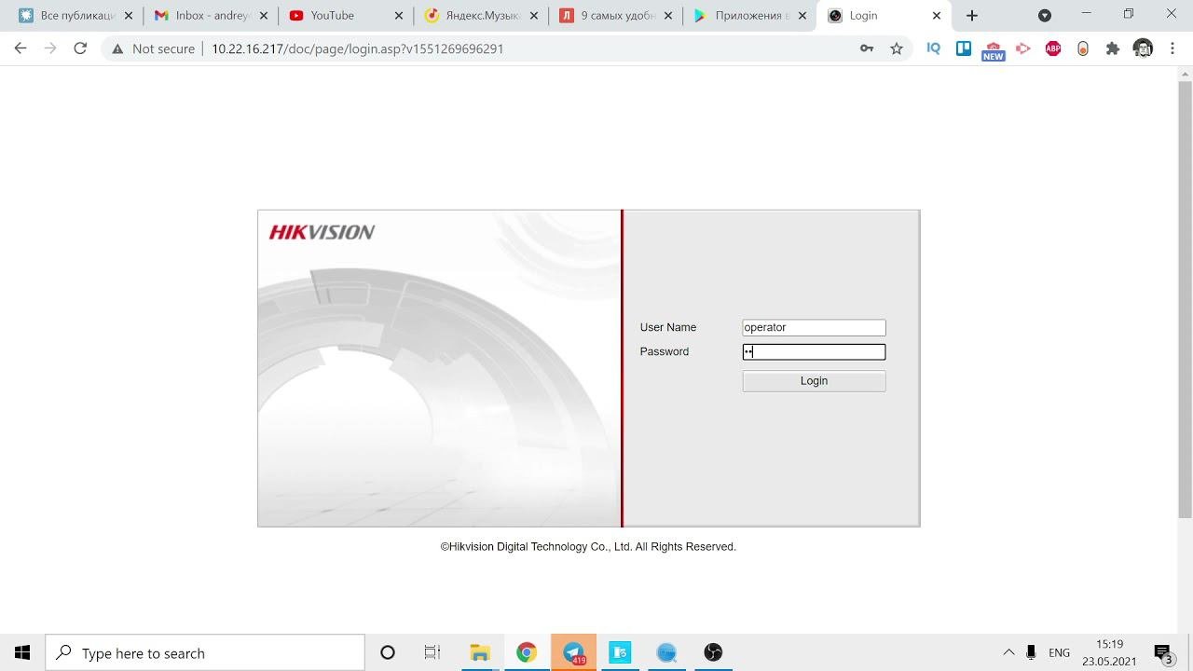Open Telegram from the taskbar
Screen dimensions: 1193x671
pos(574,652)
